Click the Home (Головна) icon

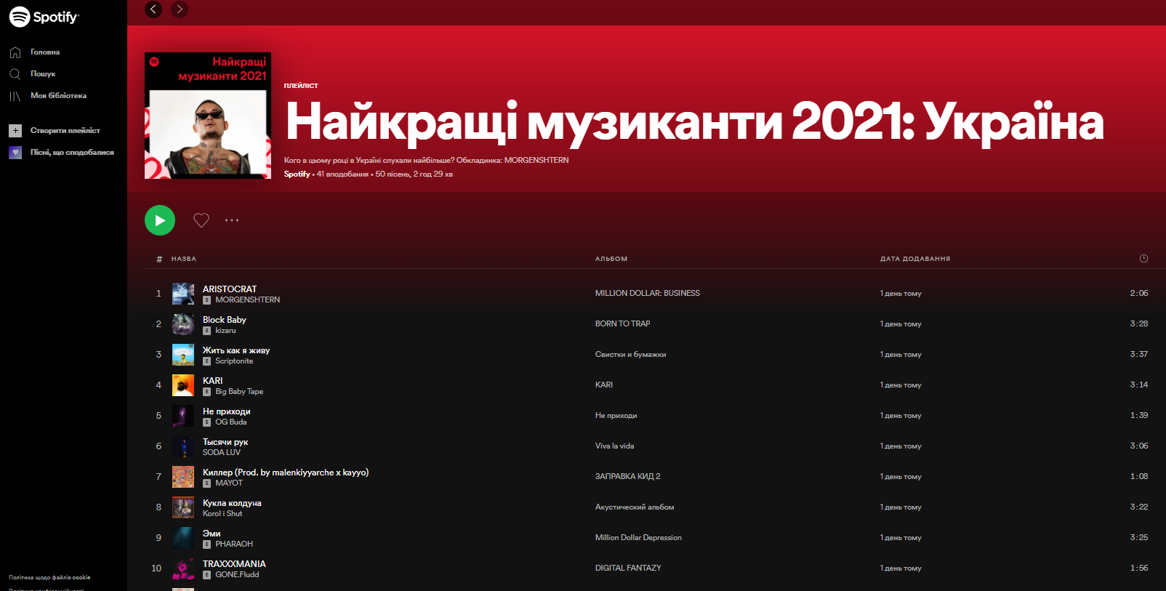point(15,52)
